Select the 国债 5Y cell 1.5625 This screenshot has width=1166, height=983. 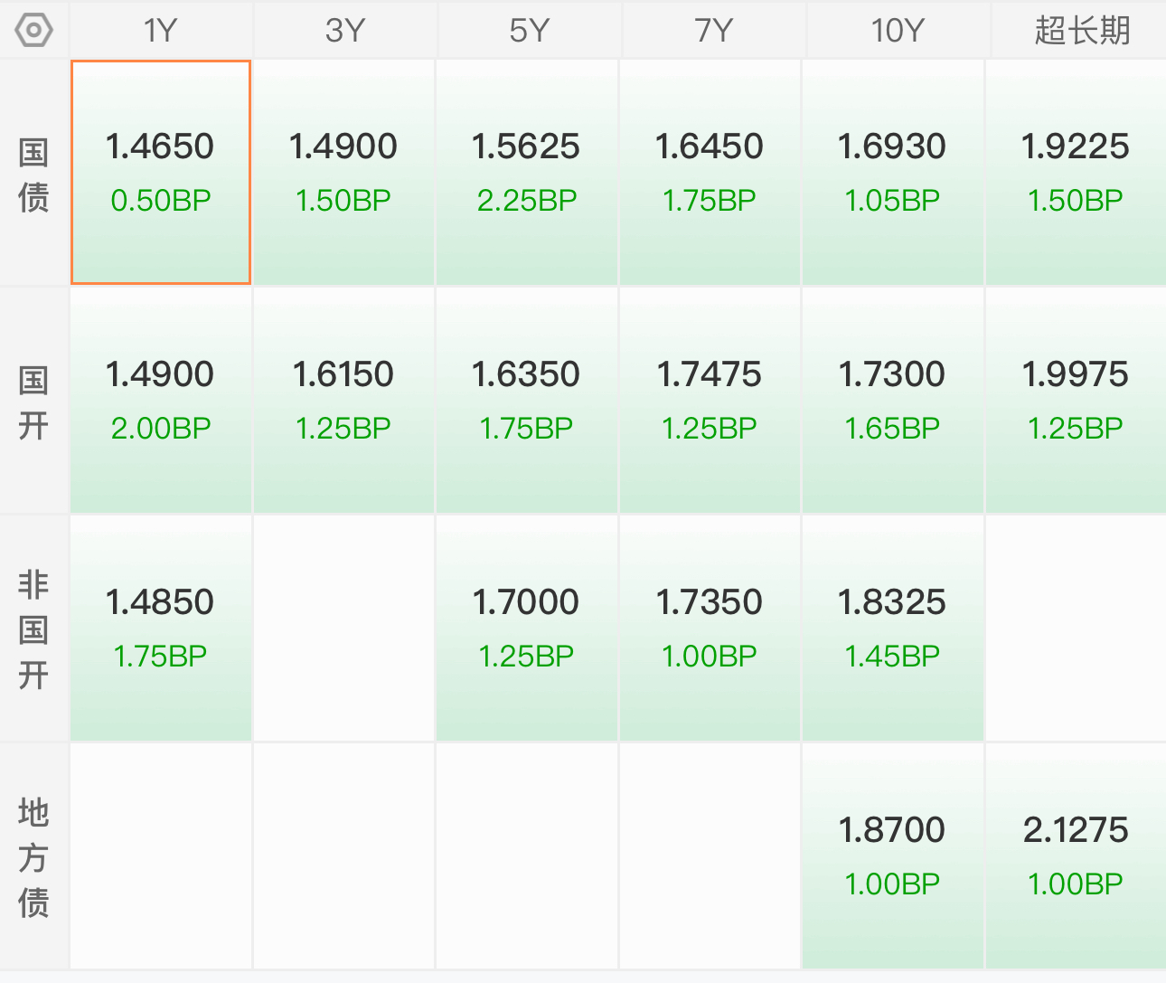527,173
